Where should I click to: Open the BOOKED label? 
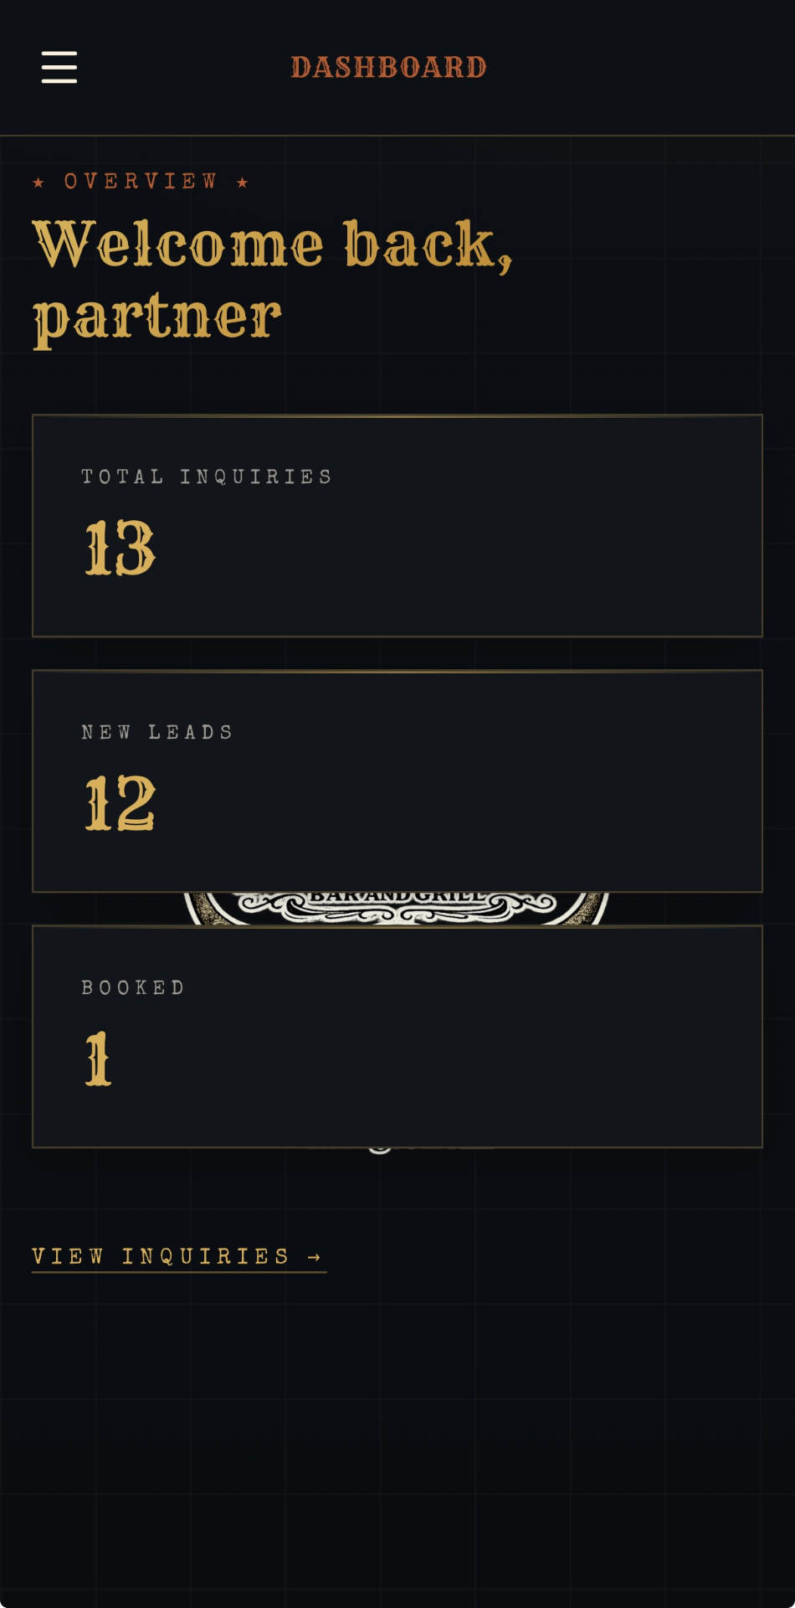(x=133, y=987)
